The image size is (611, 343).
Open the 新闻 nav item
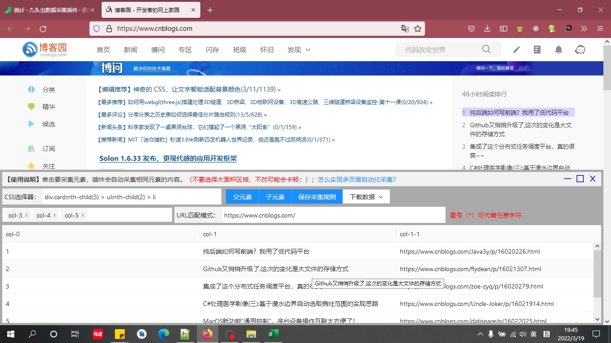pyautogui.click(x=131, y=50)
